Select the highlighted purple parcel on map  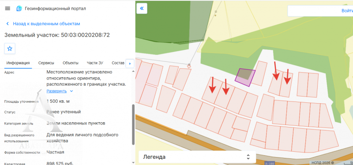pos(245,78)
